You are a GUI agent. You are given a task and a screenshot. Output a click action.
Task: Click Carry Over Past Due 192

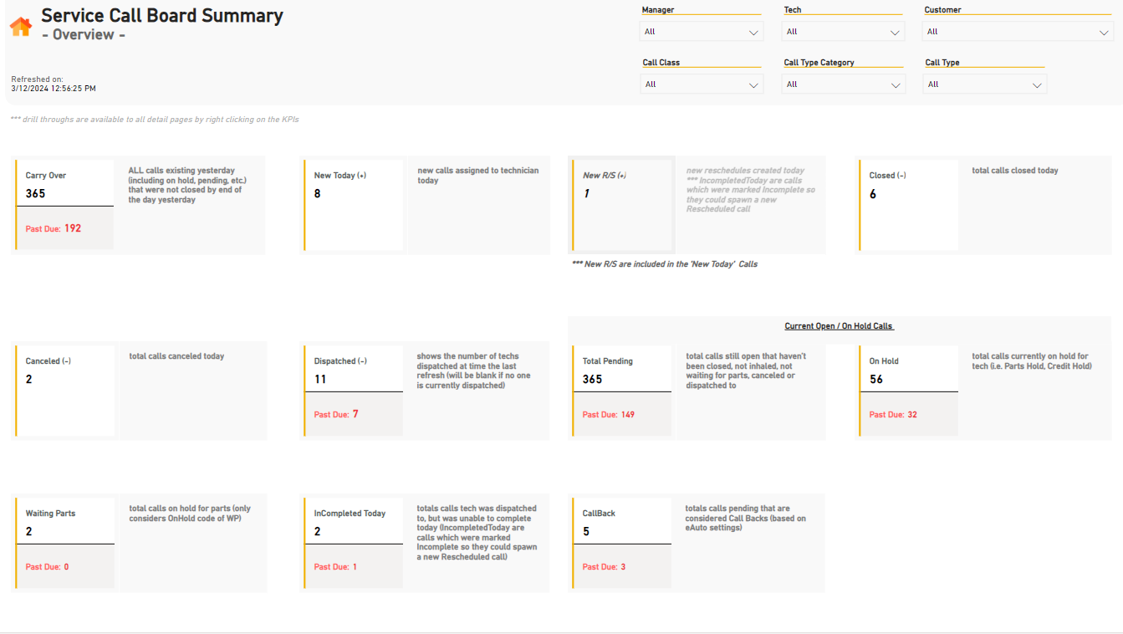click(54, 228)
